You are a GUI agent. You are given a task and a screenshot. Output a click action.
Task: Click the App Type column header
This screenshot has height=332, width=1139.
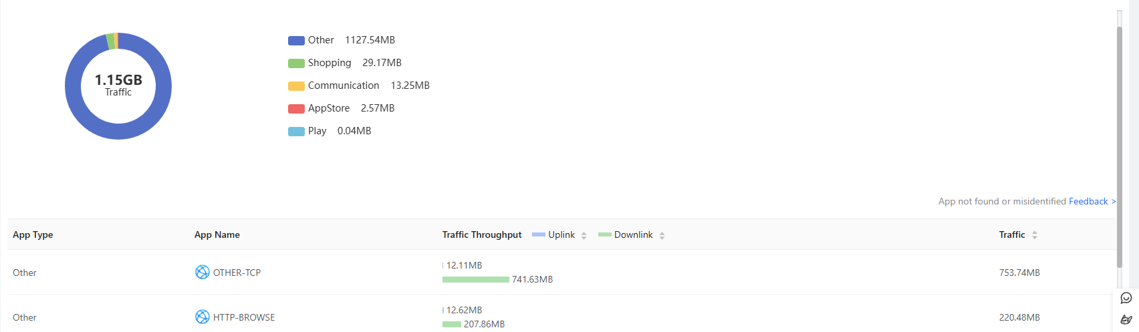click(33, 234)
